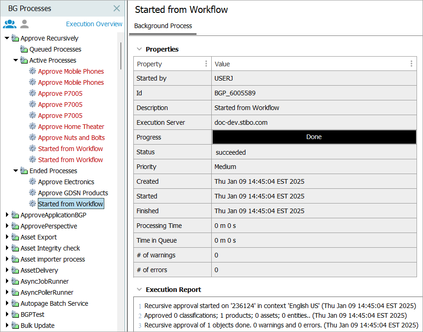Image resolution: width=423 pixels, height=332 pixels.
Task: Select the selected Started from Workflow ended process
Action: [x=71, y=204]
